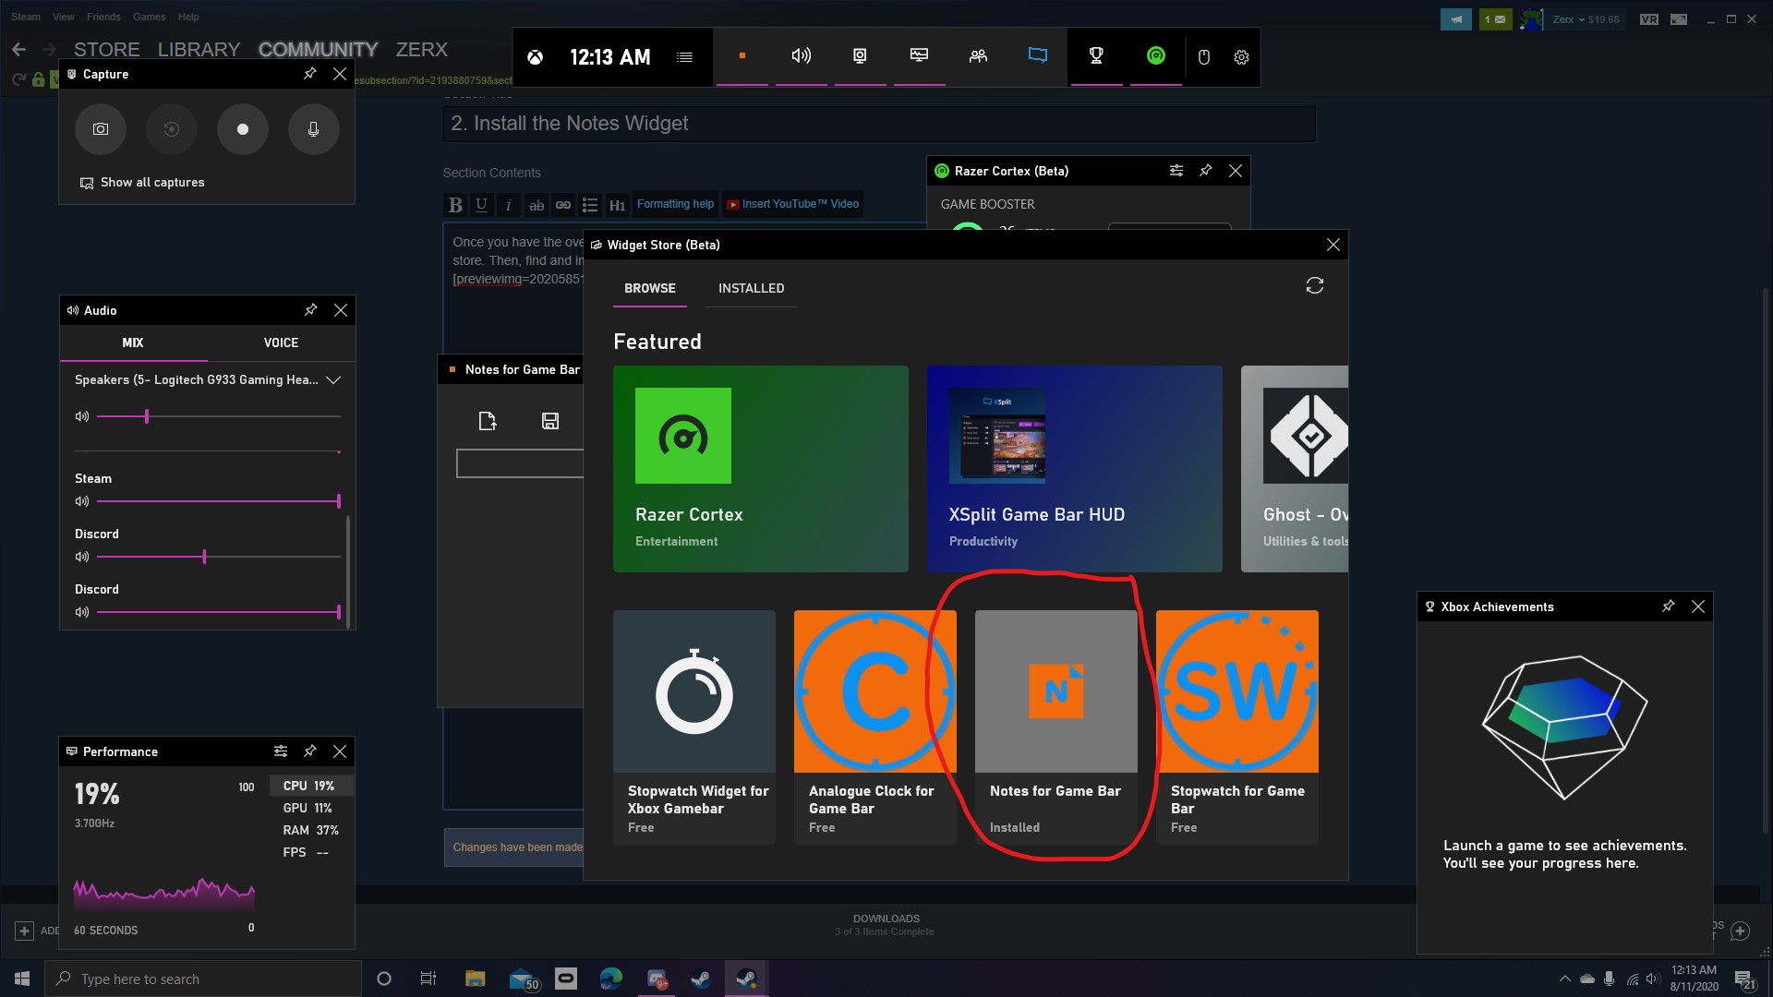Viewport: 1773px width, 997px height.
Task: Mute the Steam audio channel
Action: [x=82, y=501]
